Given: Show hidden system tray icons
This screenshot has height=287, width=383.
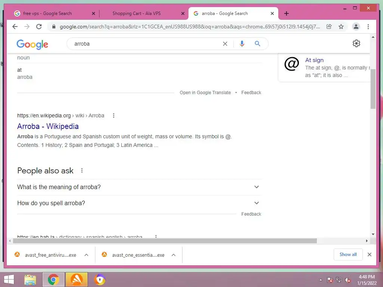Looking at the screenshot, I should [321, 280].
